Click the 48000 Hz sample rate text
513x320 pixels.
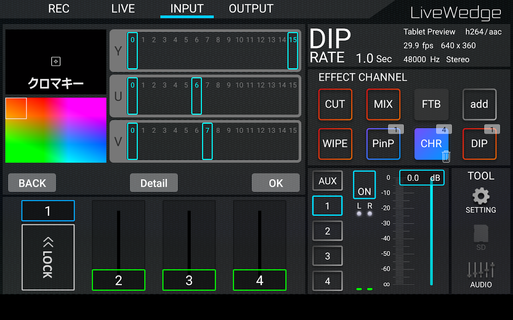pos(422,60)
